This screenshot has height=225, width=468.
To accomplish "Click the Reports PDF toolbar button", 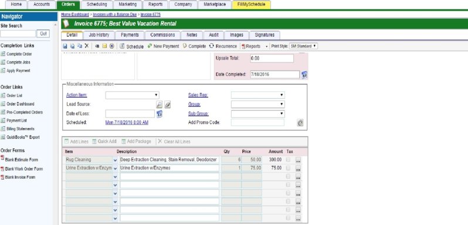I will pos(251,46).
